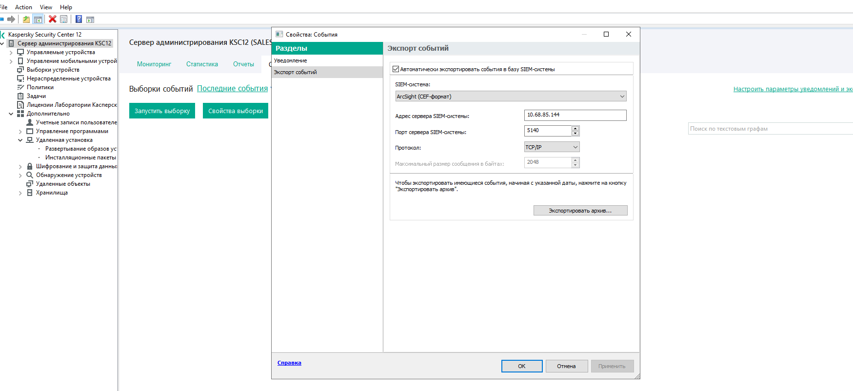853x391 pixels.
Task: Switch to the Мониторинг tab
Action: (x=154, y=64)
